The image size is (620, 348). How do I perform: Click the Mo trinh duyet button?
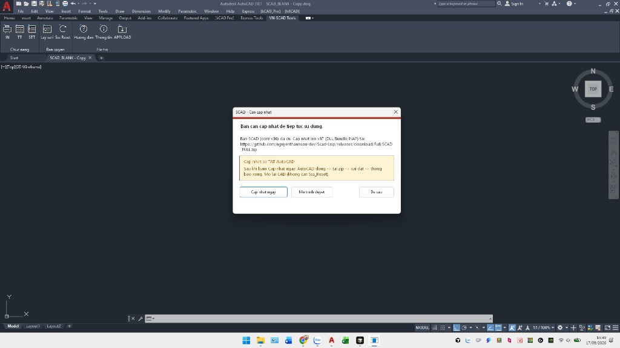[x=312, y=192]
